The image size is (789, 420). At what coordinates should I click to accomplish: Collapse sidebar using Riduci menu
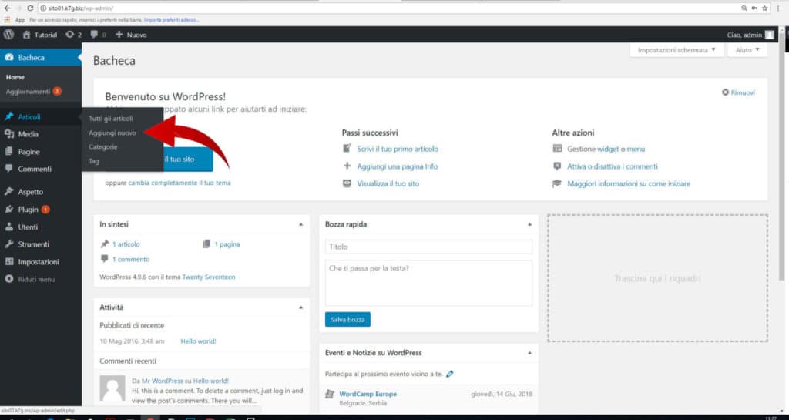coord(35,279)
